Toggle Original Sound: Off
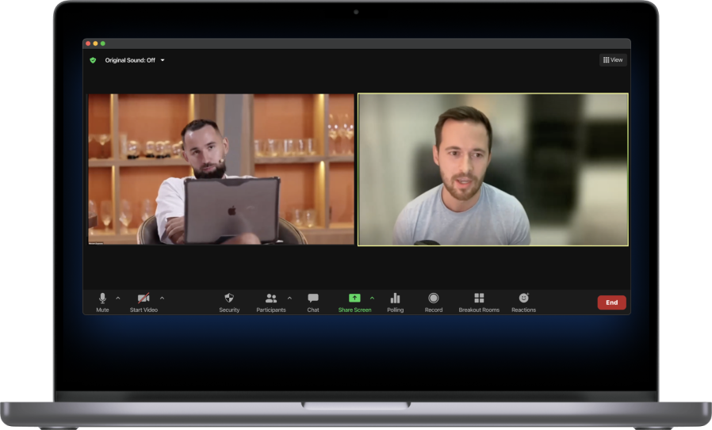The width and height of the screenshot is (712, 430). click(130, 60)
